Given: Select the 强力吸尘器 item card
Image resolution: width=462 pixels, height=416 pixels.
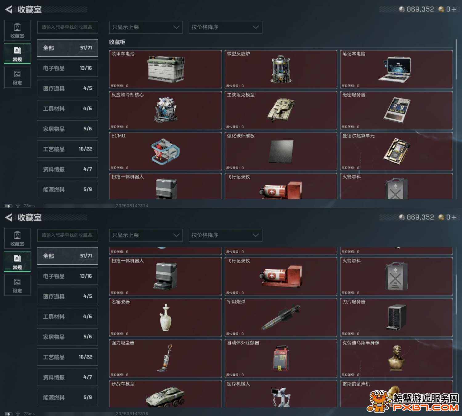Looking at the screenshot, I should coord(165,358).
